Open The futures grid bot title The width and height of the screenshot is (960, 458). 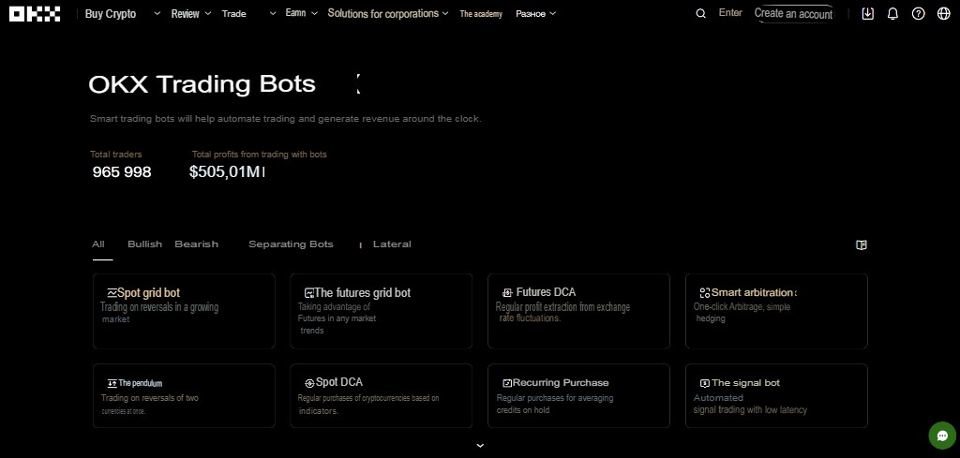point(363,293)
